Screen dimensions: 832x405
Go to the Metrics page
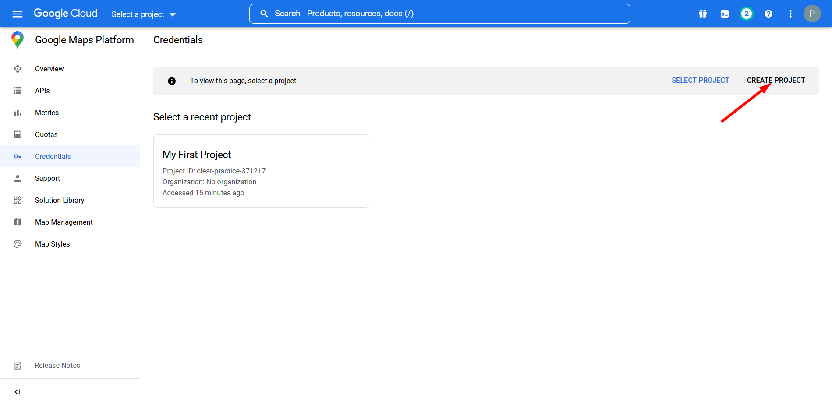(70, 113)
